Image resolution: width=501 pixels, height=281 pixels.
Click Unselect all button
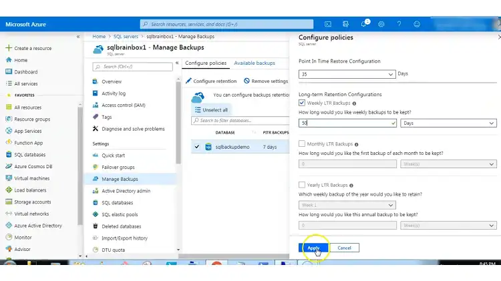coord(212,110)
